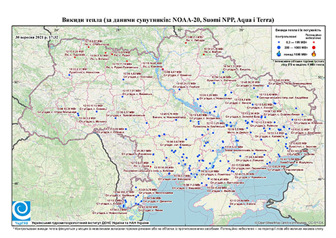The width and height of the screenshot is (336, 238).
Task: Select the large blue circle legend symbol
Action: pos(279,47)
